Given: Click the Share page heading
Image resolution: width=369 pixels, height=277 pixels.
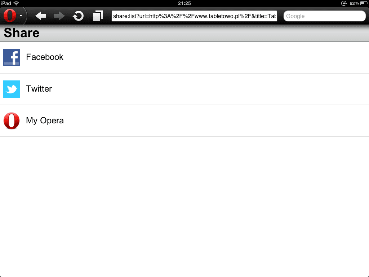Looking at the screenshot, I should click(21, 33).
